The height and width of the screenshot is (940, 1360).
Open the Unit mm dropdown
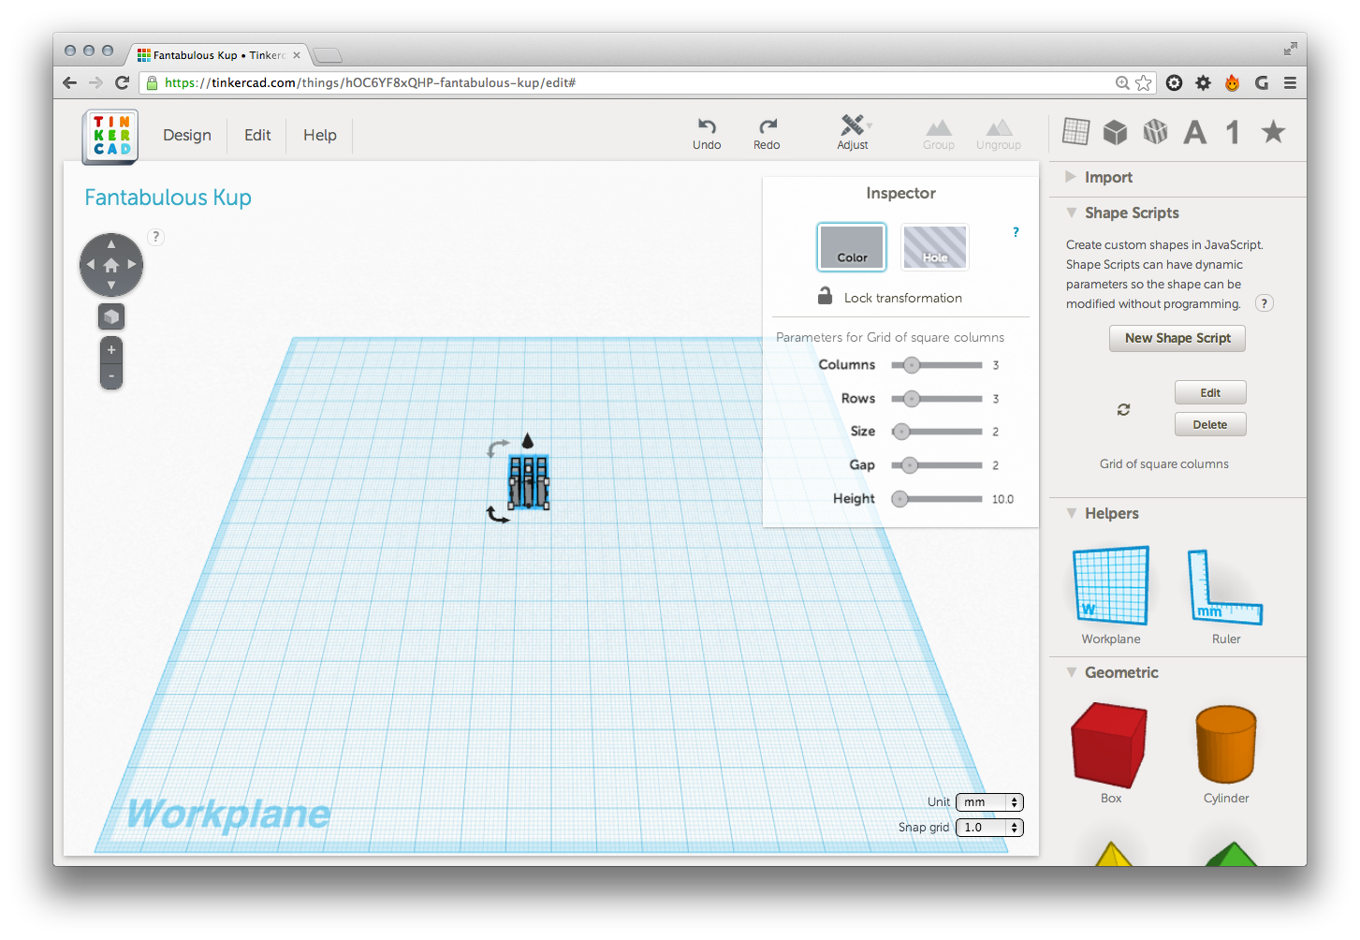click(989, 802)
